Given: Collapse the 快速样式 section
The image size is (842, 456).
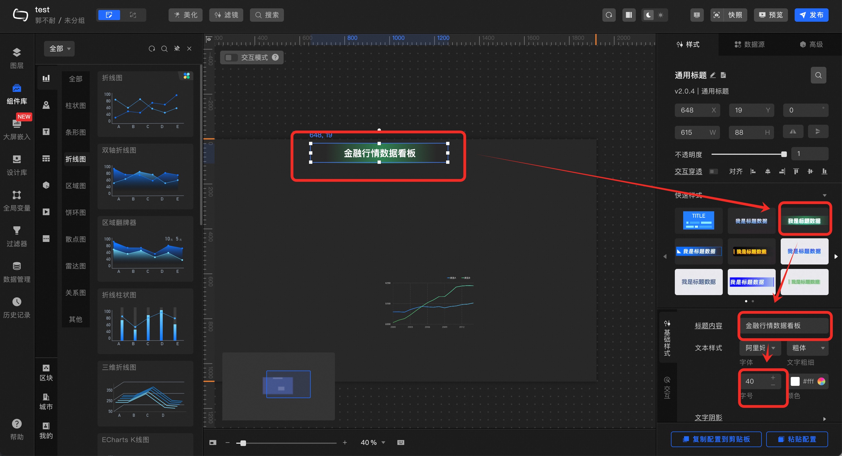Looking at the screenshot, I should (824, 195).
